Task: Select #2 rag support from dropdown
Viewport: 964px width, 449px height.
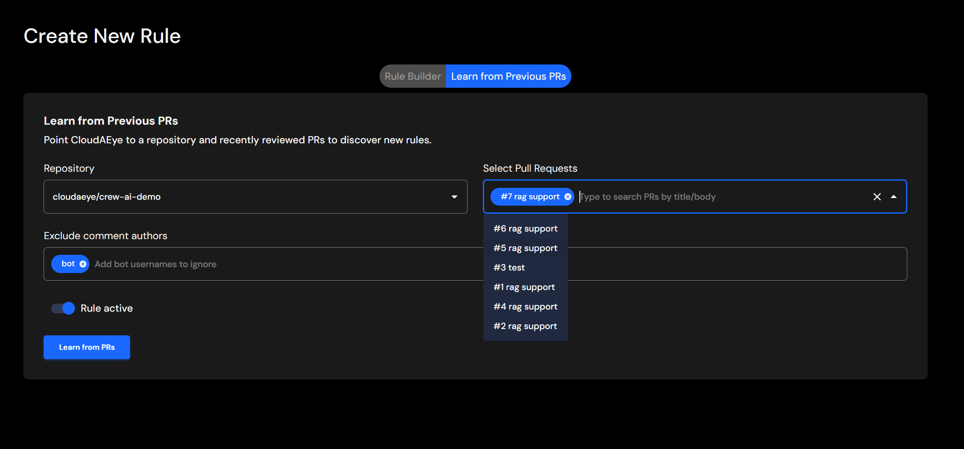Action: click(525, 326)
